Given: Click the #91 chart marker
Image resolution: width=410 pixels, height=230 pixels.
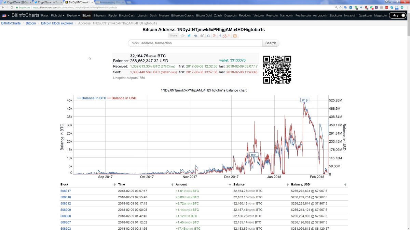Looking at the screenshot, I should [254, 155].
